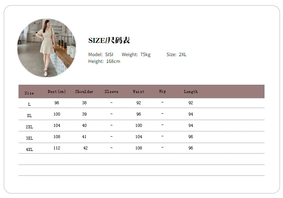Click waist value 96 in the XL row
The height and width of the screenshot is (198, 283).
(x=138, y=114)
